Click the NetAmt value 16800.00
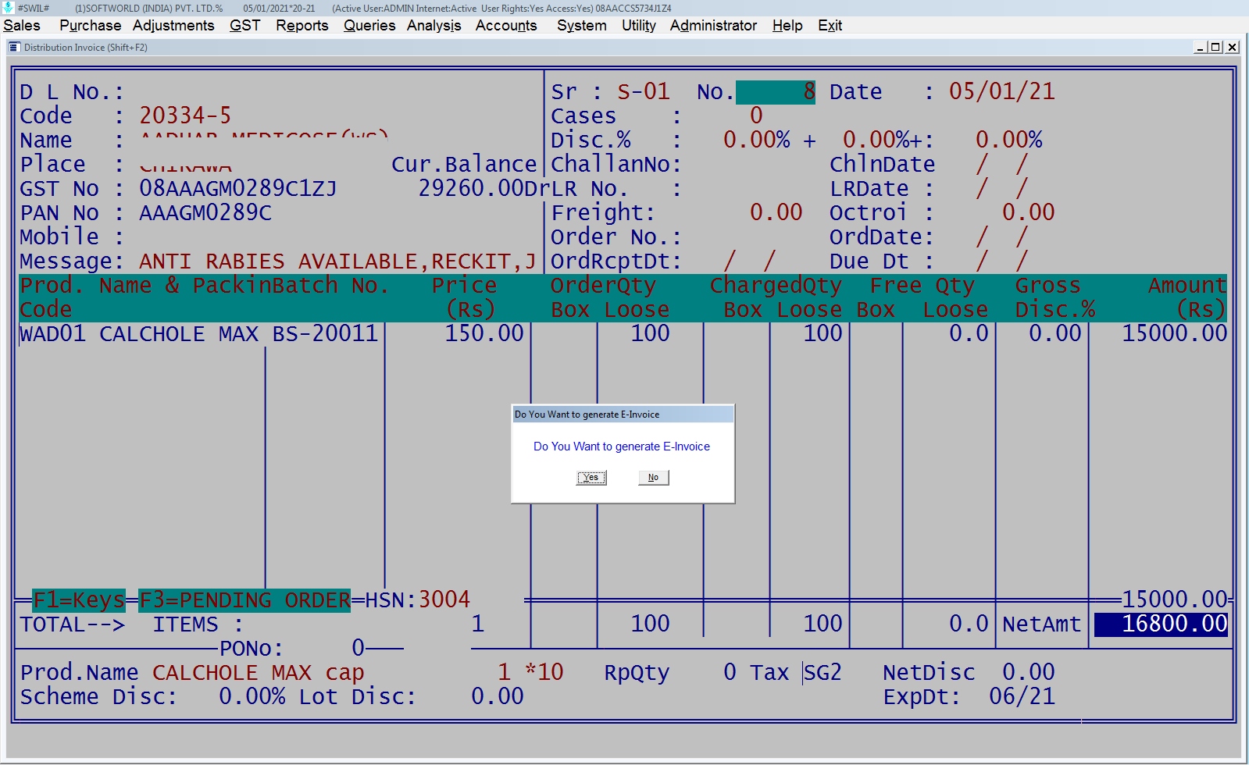The height and width of the screenshot is (765, 1249). tap(1161, 624)
